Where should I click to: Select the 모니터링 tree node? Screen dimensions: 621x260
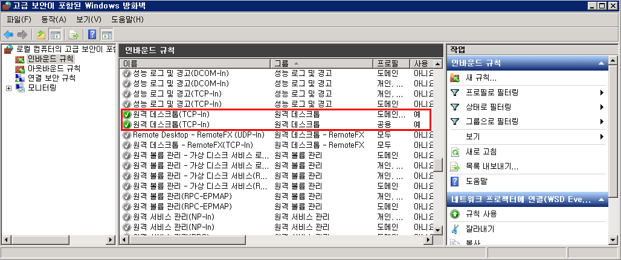(41, 87)
